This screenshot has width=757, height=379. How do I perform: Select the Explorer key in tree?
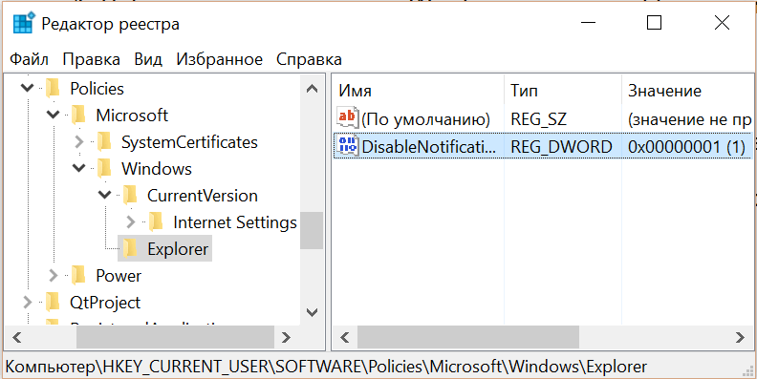178,249
